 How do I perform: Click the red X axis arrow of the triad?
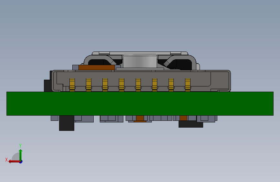click(x=14, y=162)
